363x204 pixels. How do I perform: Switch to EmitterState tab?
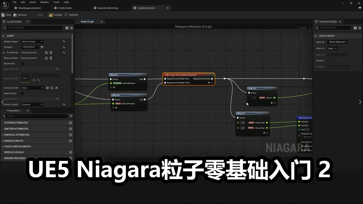[65, 8]
